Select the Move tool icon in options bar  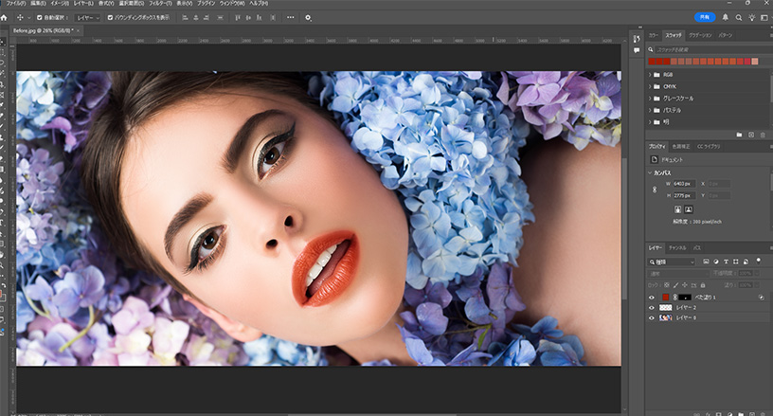coord(20,17)
